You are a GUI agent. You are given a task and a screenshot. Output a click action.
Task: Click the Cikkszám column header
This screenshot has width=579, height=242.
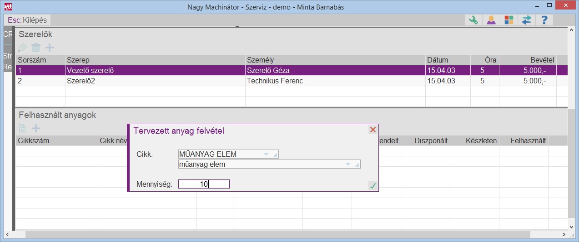pyautogui.click(x=57, y=140)
